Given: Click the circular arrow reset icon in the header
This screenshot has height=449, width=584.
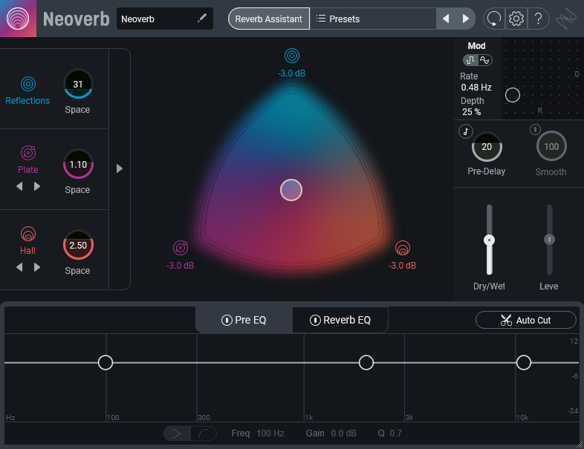Looking at the screenshot, I should pyautogui.click(x=493, y=19).
